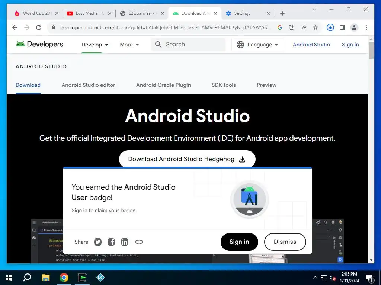Screen dimensions: 381x285
Task: Open File Explorer from the taskbar
Action: tap(45, 278)
